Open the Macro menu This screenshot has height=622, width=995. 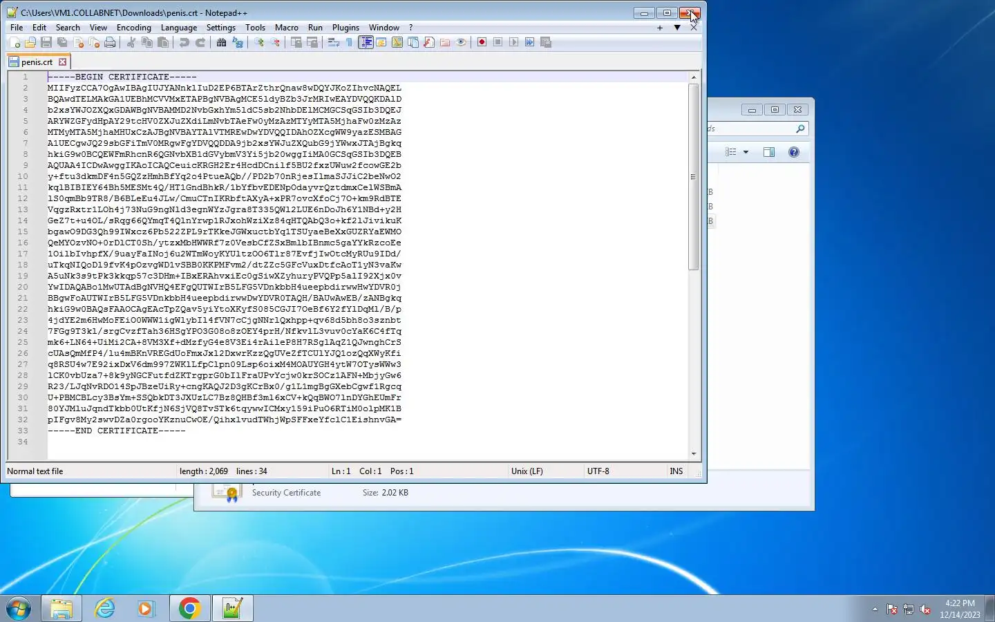pos(287,28)
